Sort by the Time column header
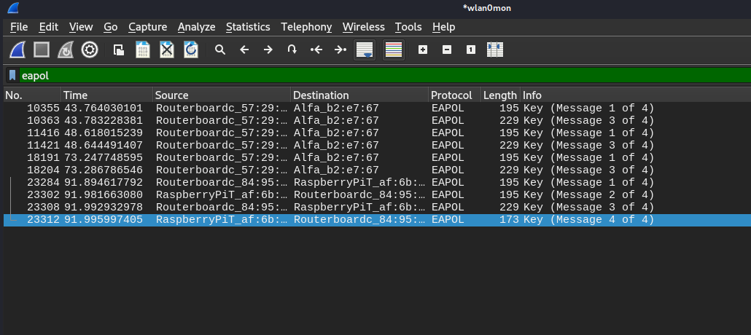 (x=106, y=95)
